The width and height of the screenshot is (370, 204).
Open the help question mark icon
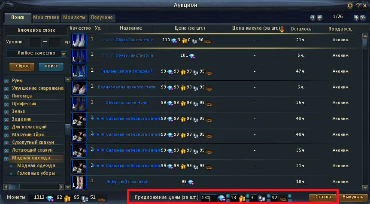point(358,6)
